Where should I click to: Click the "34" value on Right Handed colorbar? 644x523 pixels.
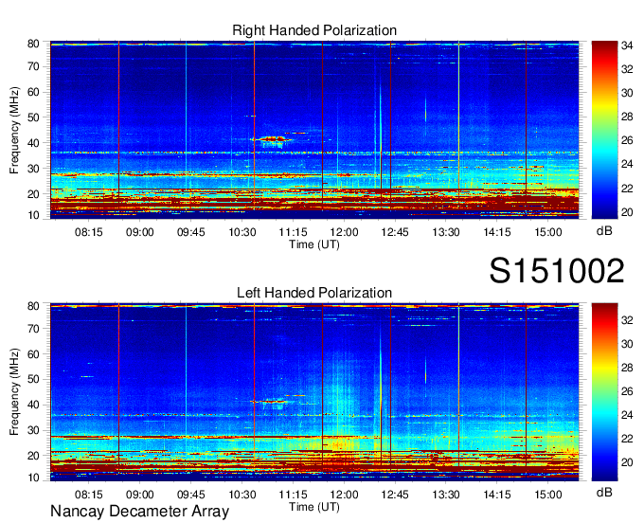(627, 45)
